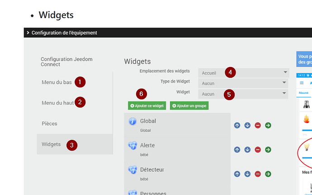Move the Alerte widget up

(x=237, y=150)
